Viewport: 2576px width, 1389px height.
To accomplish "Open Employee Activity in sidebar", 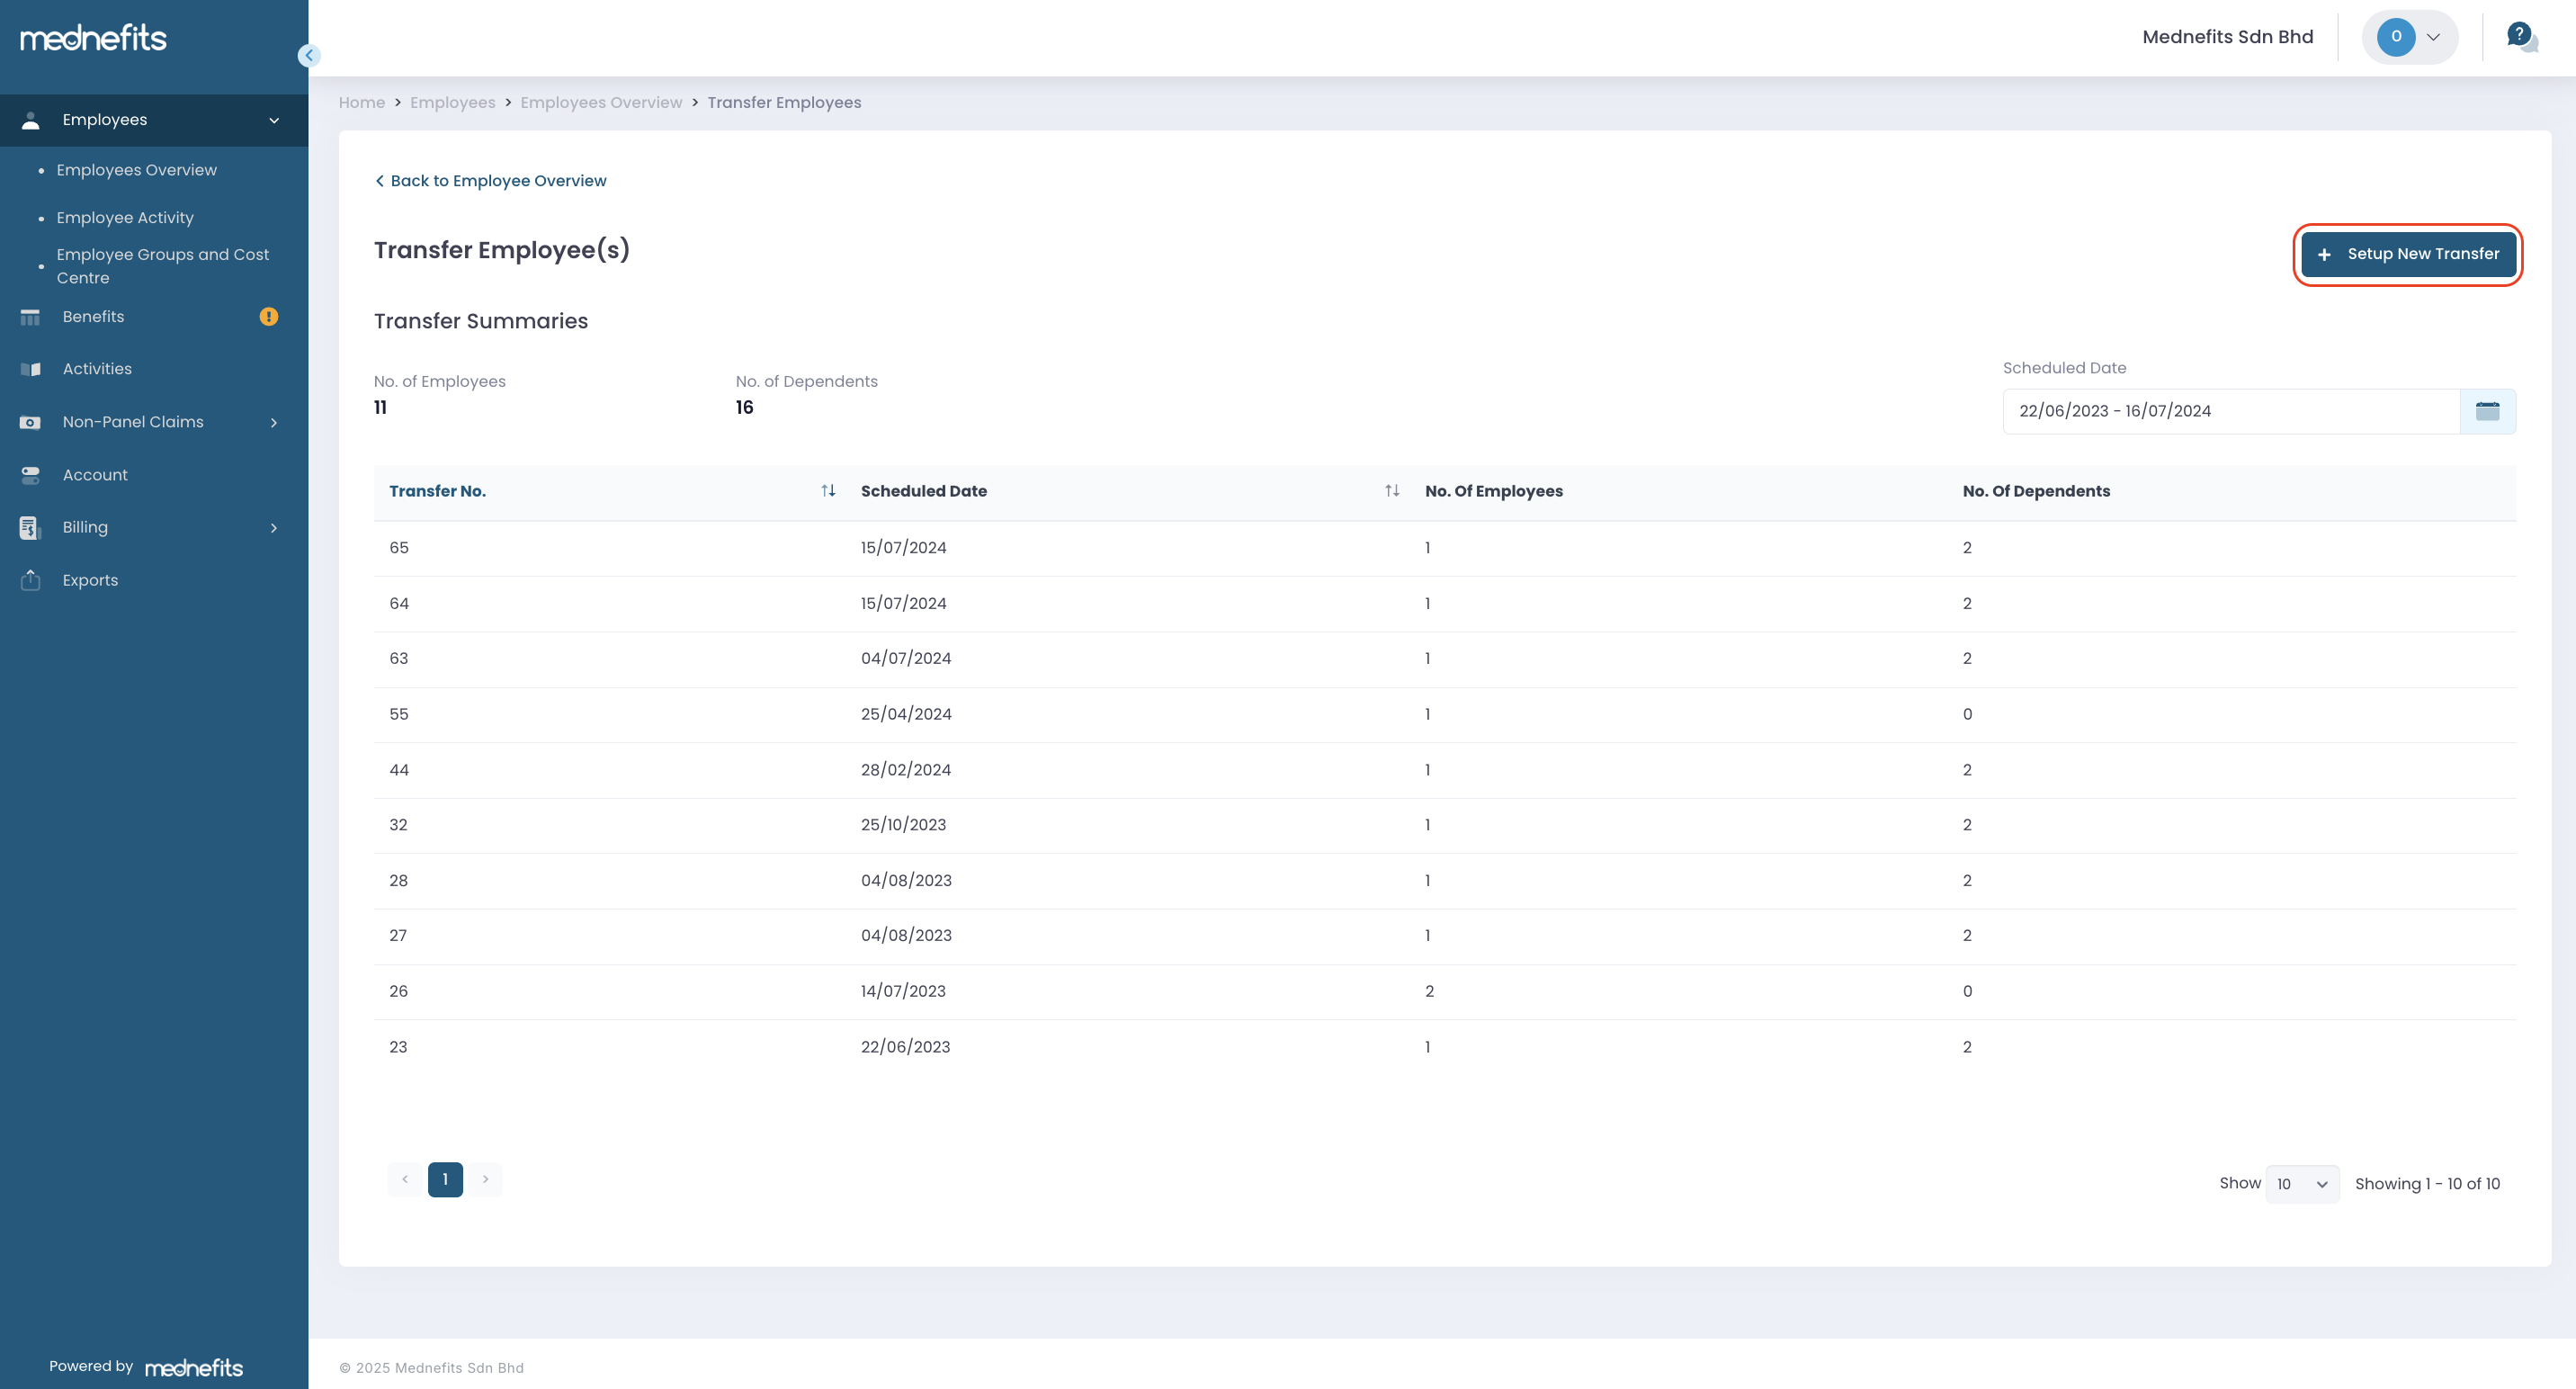I will pyautogui.click(x=125, y=218).
